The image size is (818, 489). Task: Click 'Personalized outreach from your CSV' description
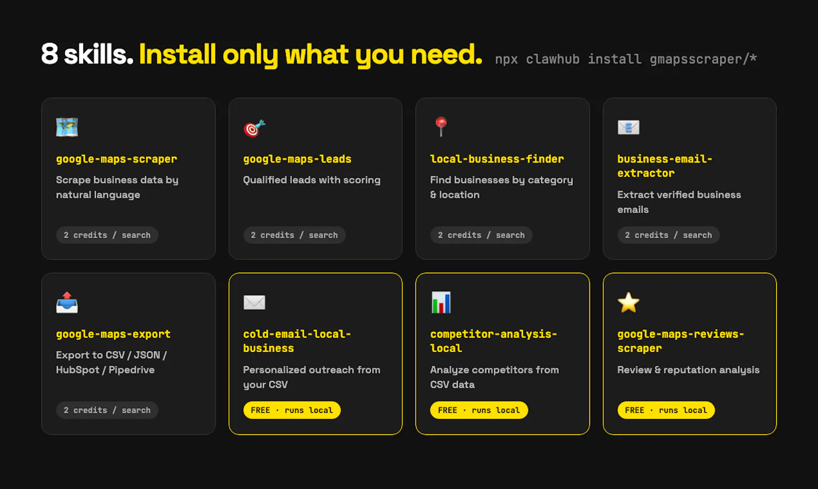coord(312,377)
